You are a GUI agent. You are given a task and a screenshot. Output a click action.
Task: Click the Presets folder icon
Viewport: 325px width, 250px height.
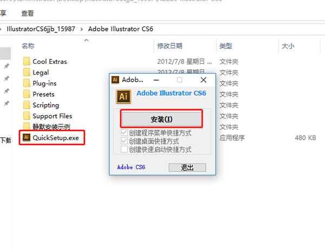[27, 94]
